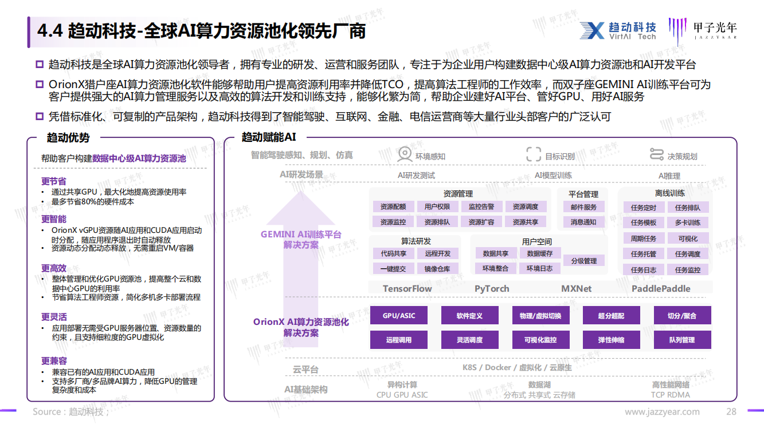Click the 邮件服务 box
764x429 pixels.
583,206
